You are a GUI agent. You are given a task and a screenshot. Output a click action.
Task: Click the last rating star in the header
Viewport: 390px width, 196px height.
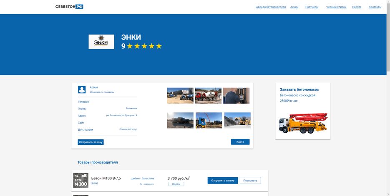159,46
